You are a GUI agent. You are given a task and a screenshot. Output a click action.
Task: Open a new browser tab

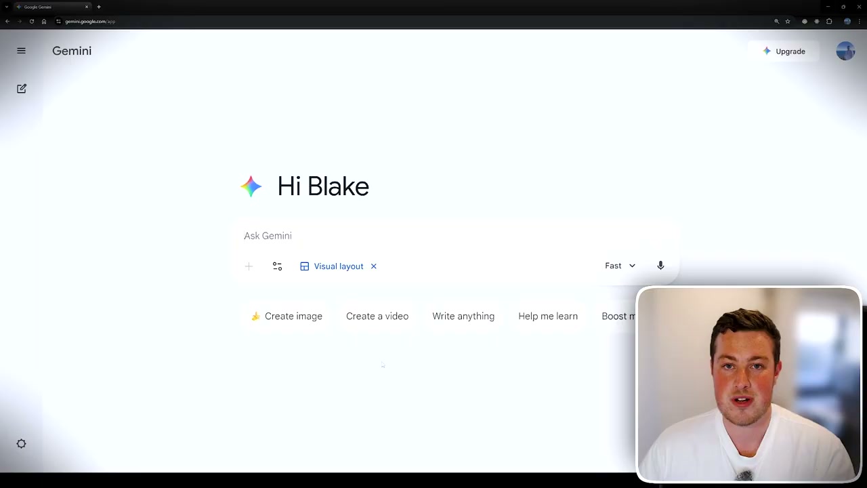[99, 7]
